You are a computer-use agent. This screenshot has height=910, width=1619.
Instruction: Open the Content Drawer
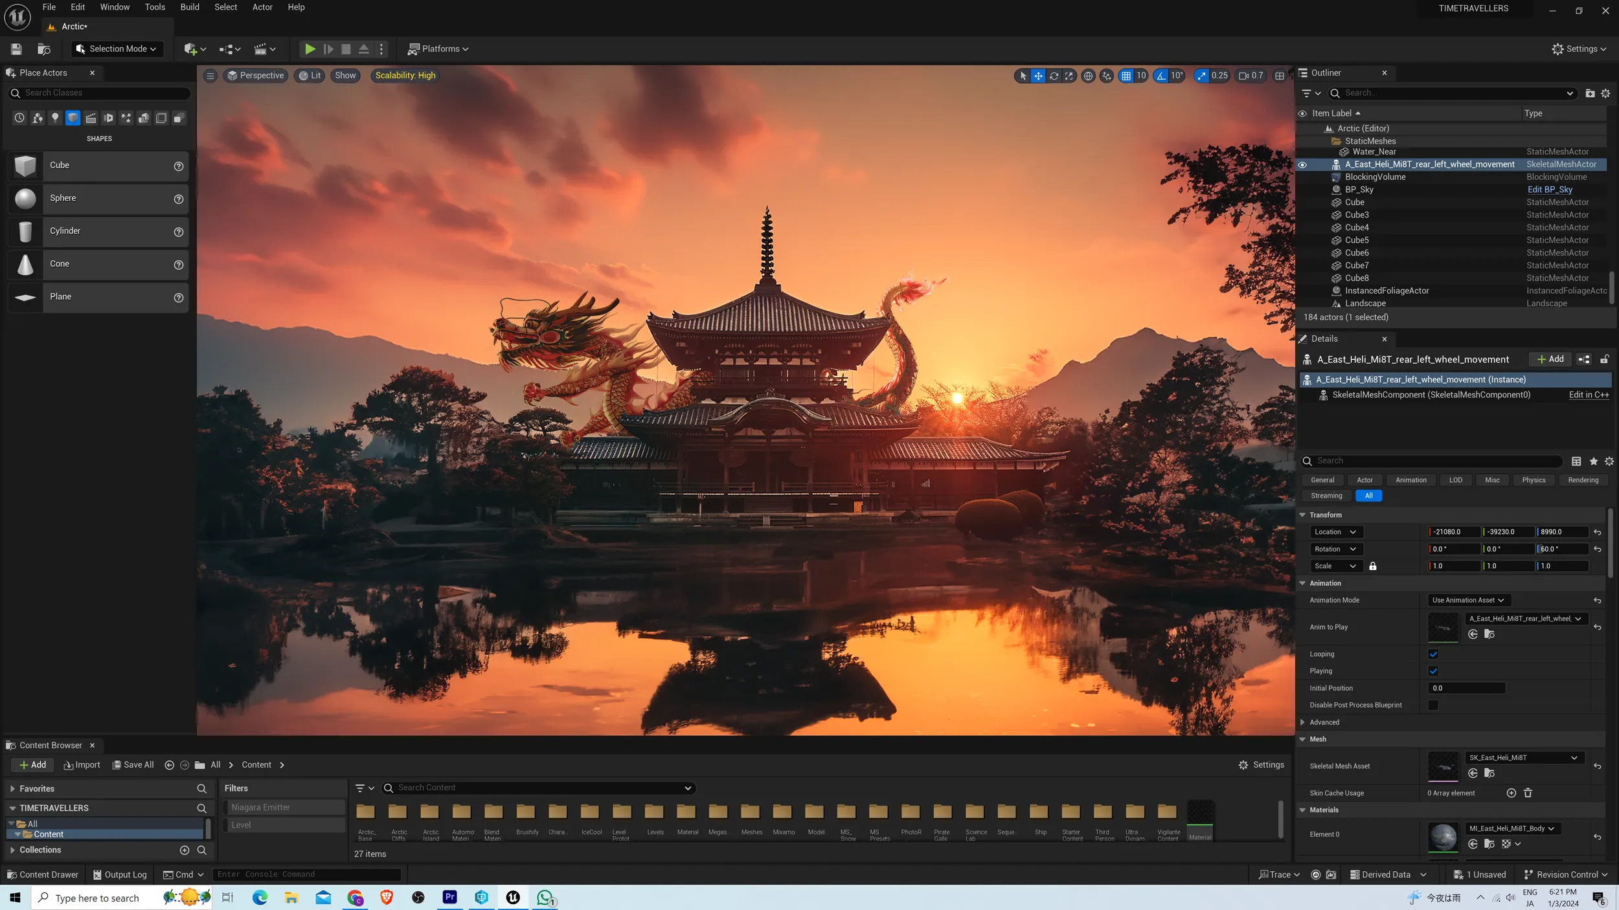click(x=43, y=875)
